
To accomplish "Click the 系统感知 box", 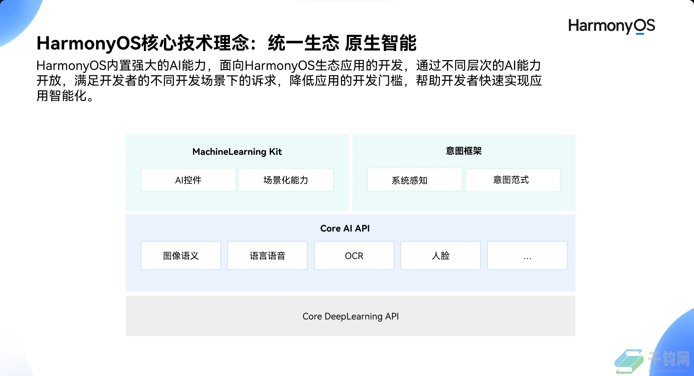I will coord(415,180).
